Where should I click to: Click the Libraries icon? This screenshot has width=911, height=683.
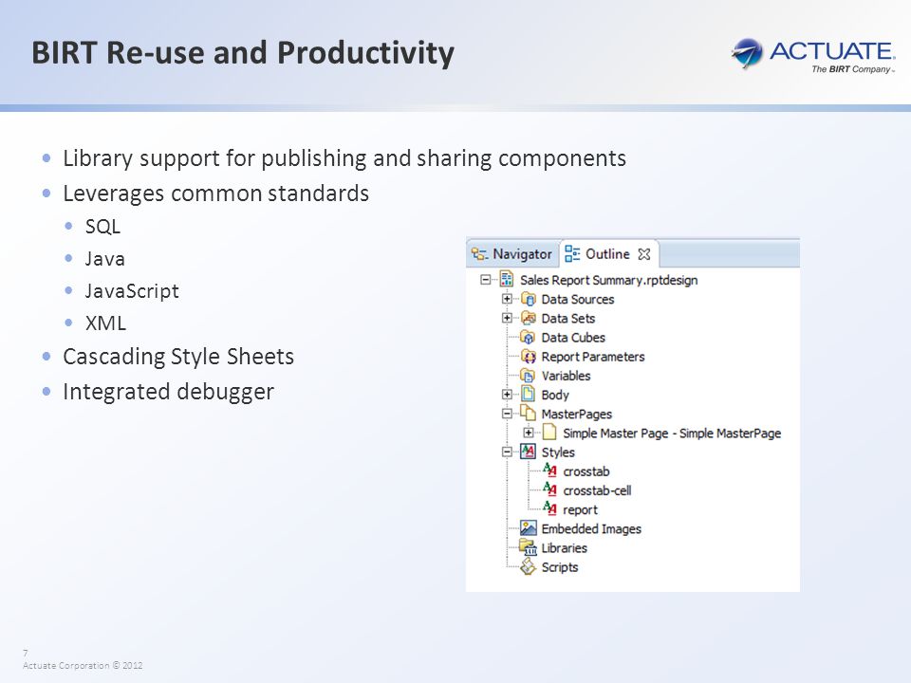pos(529,547)
